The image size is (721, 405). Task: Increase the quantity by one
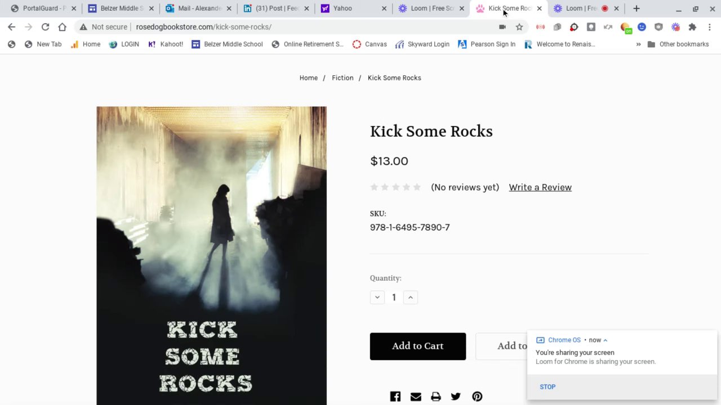pyautogui.click(x=411, y=297)
